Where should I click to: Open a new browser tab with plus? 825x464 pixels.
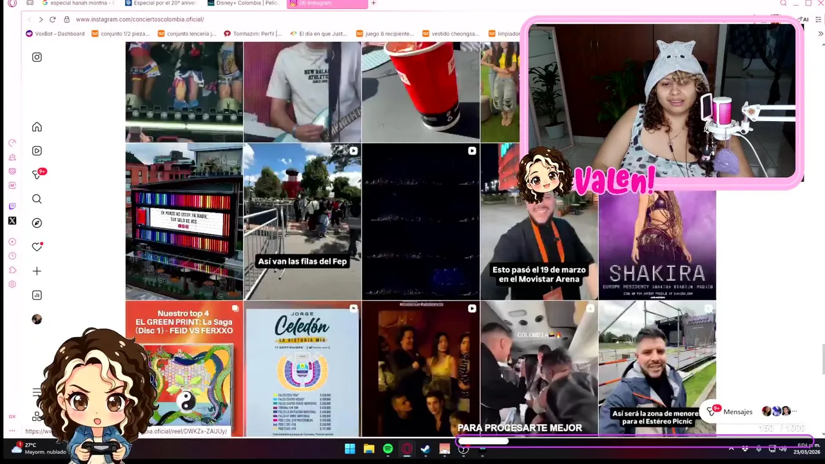(373, 3)
